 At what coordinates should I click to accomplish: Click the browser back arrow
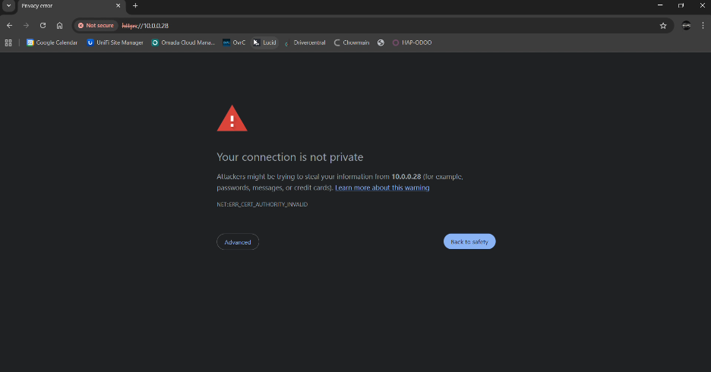pos(9,25)
